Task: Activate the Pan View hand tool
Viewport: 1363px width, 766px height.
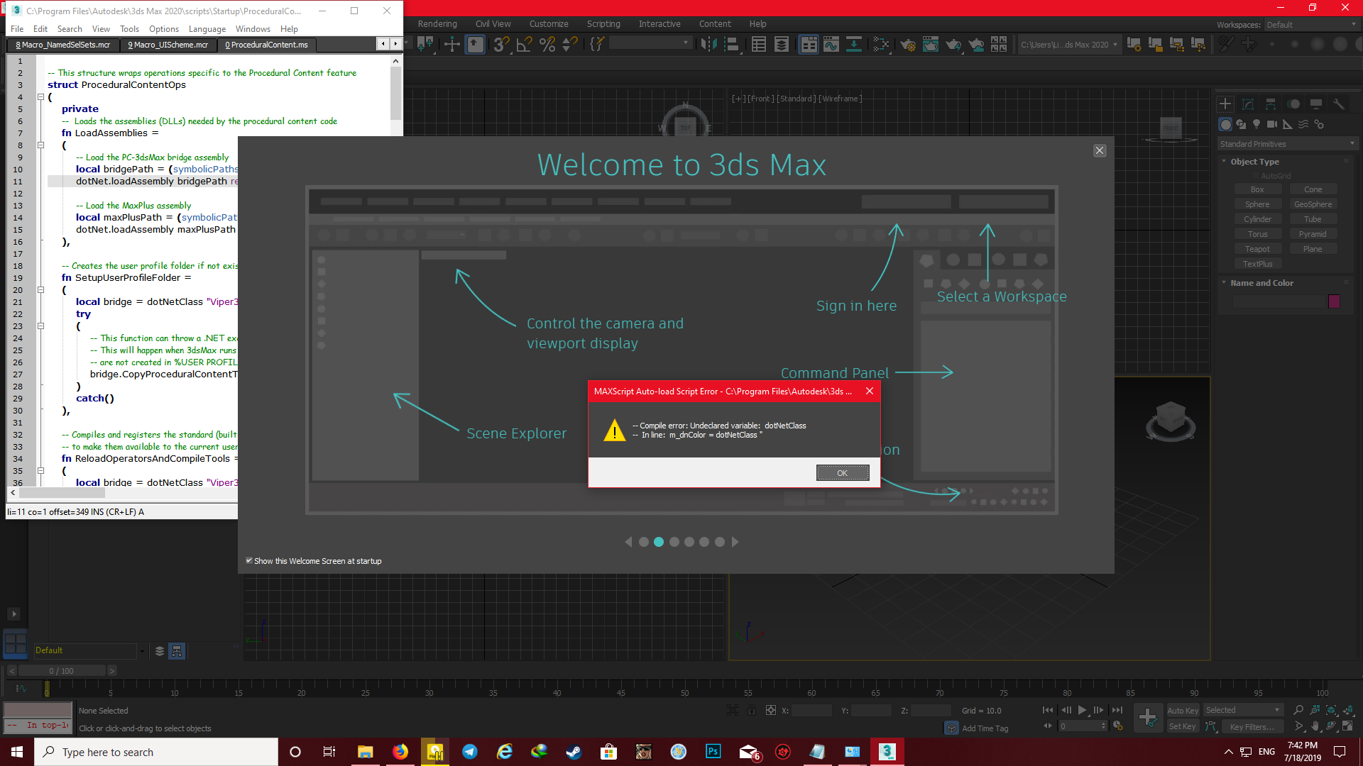Action: click(1315, 726)
